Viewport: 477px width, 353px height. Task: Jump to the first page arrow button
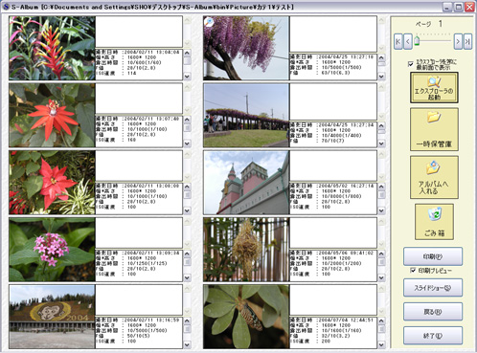coord(397,41)
